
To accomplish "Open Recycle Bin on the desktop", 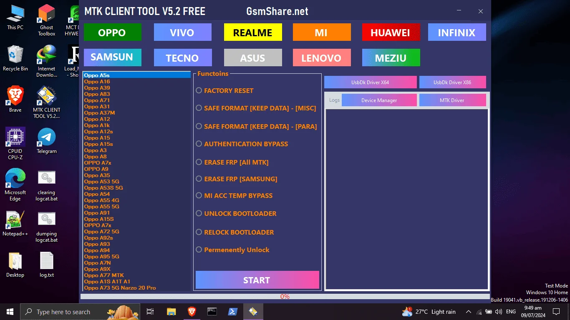I will 15,58.
